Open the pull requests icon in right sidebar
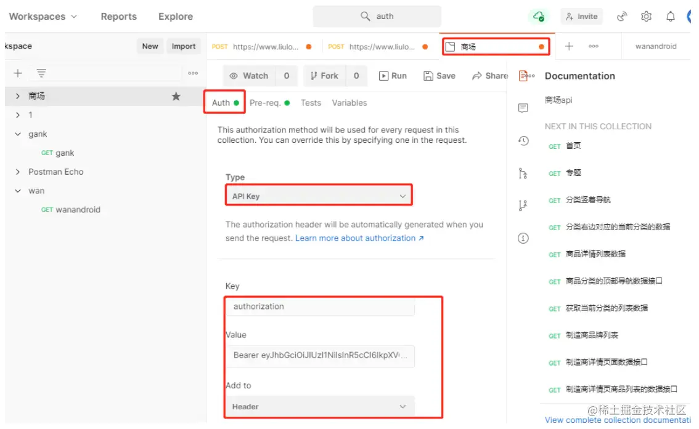Screen dimensions: 699x429 (523, 206)
